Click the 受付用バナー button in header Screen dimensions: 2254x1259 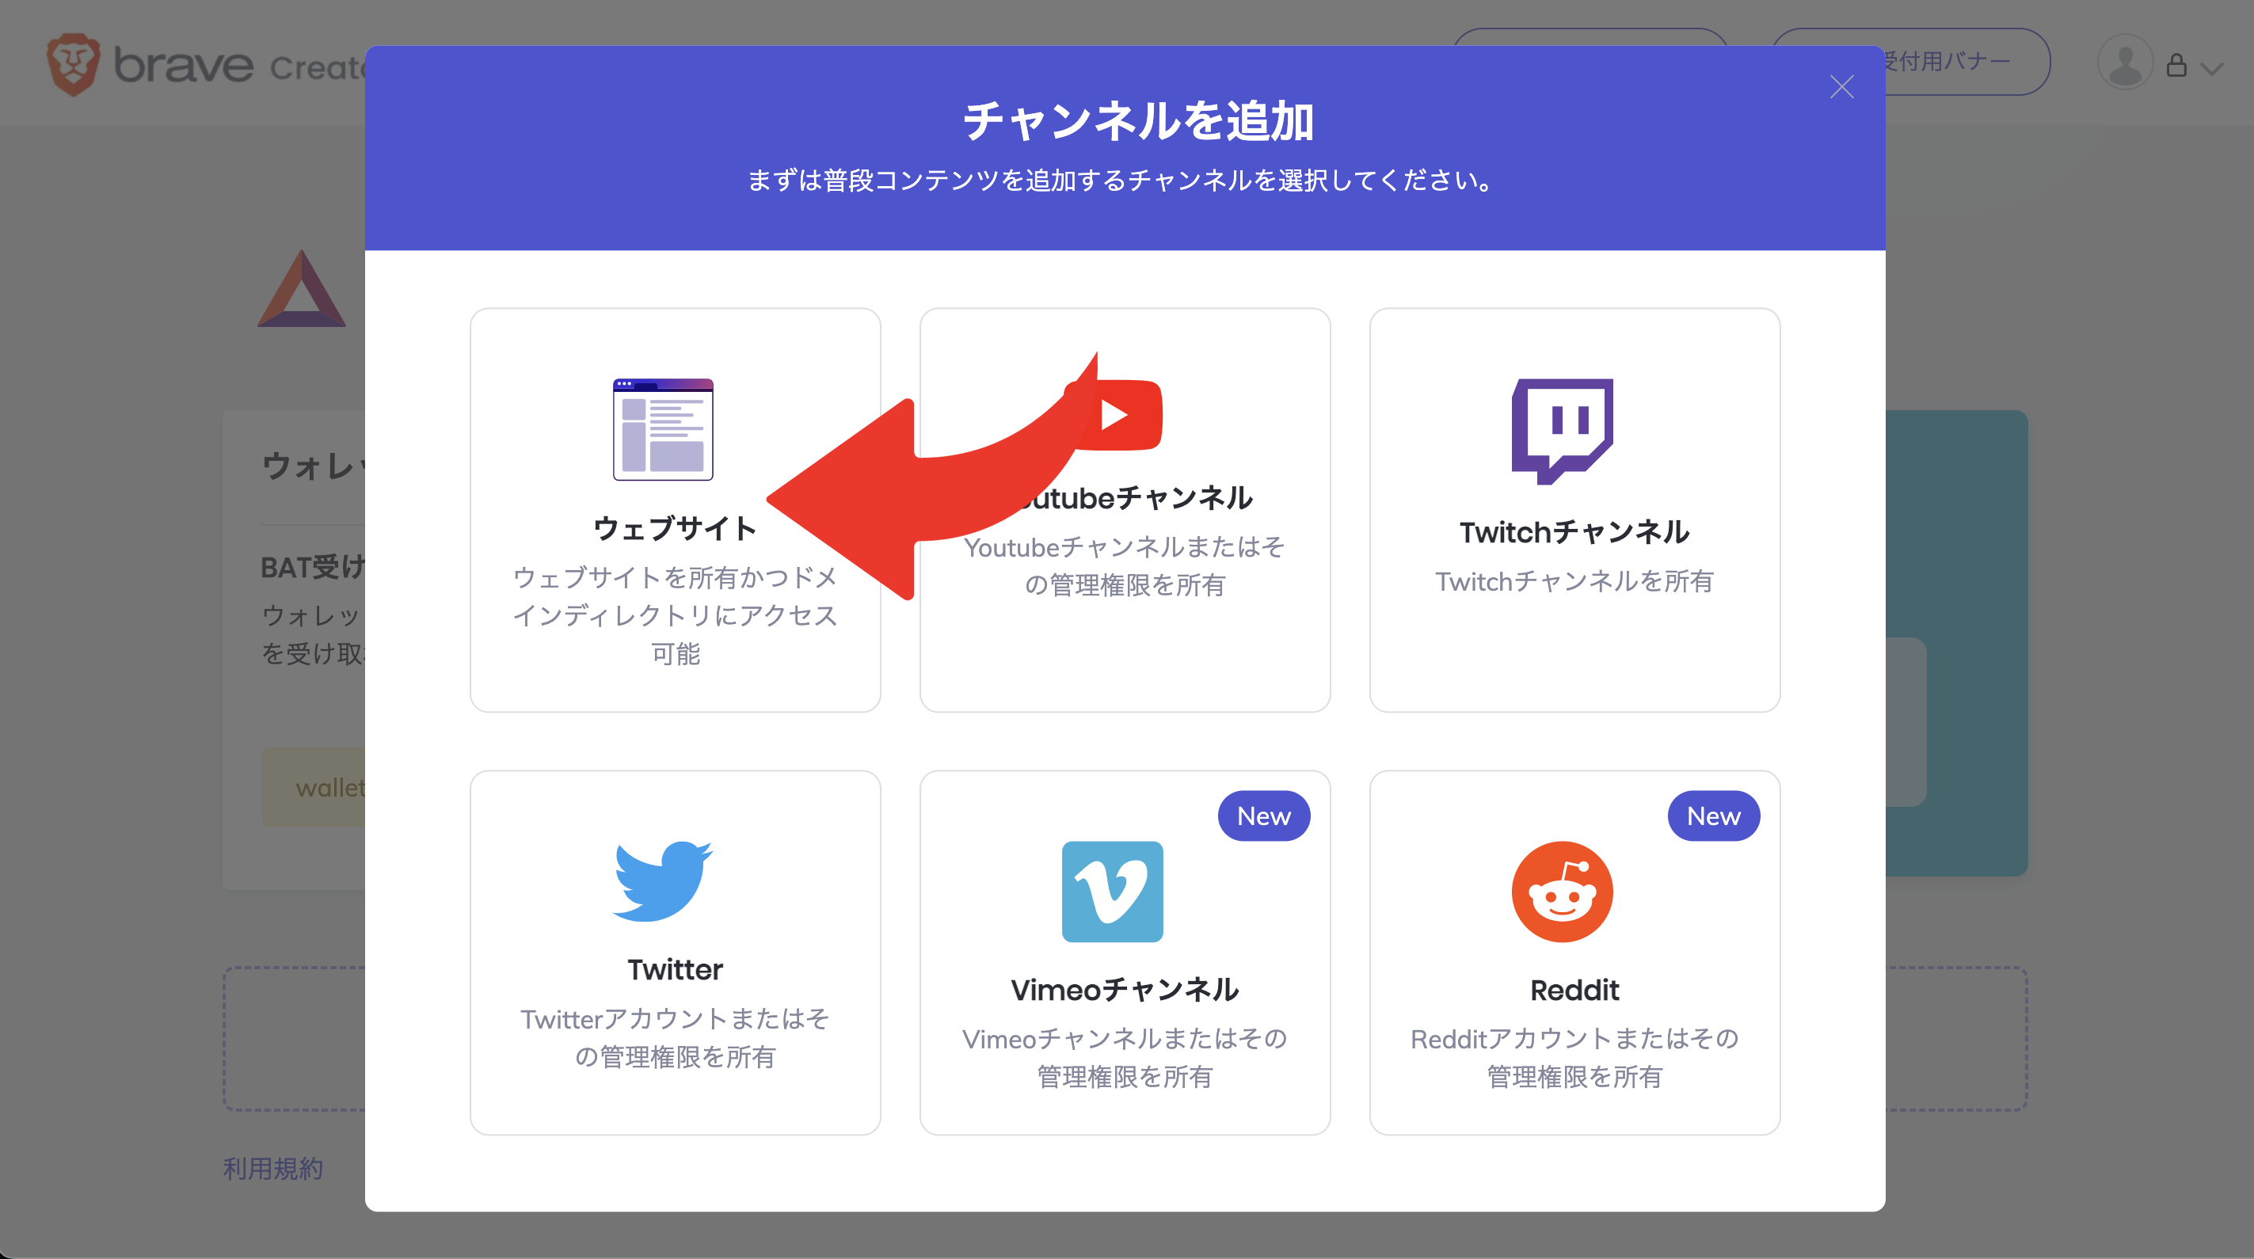point(1911,62)
